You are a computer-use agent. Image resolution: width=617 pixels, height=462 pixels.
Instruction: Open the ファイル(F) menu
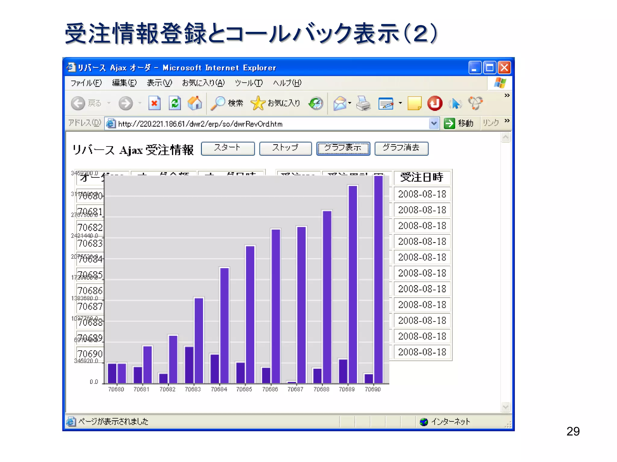click(x=86, y=83)
